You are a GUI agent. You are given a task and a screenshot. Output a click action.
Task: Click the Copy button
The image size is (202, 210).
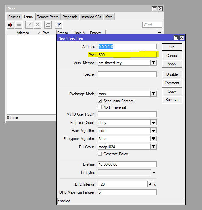tap(172, 91)
